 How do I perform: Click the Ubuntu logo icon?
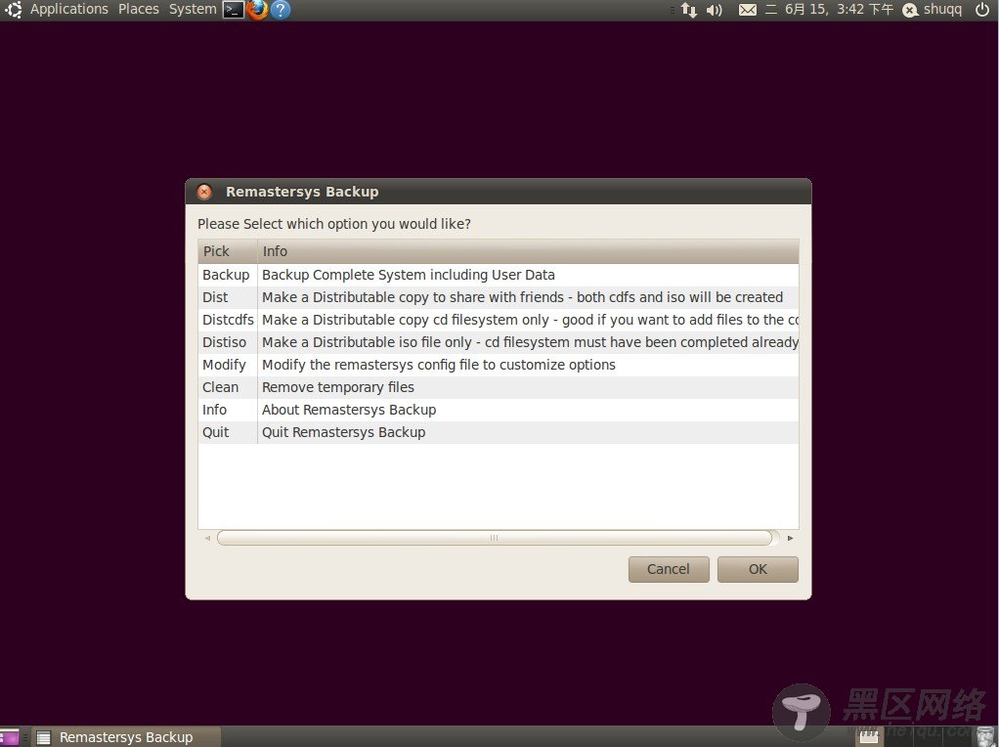coord(13,10)
